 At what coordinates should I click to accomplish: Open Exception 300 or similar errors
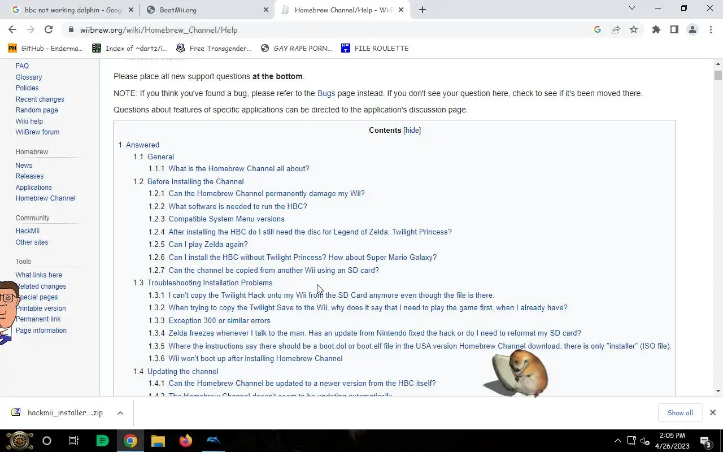tap(219, 321)
